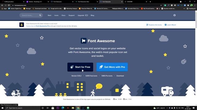Open the Reading list button

pos(191,9)
